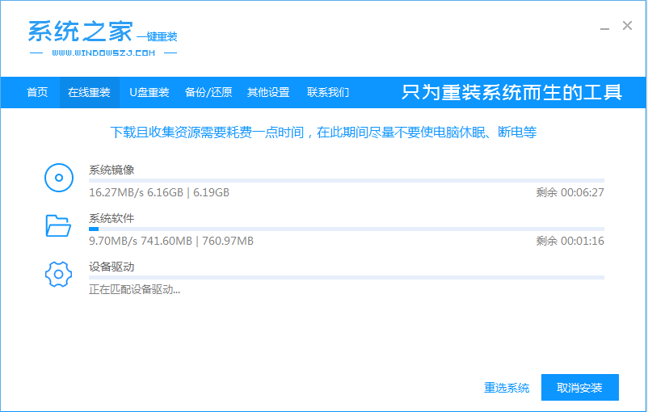
Task: Switch to the 在线重装 tab
Action: 89,92
